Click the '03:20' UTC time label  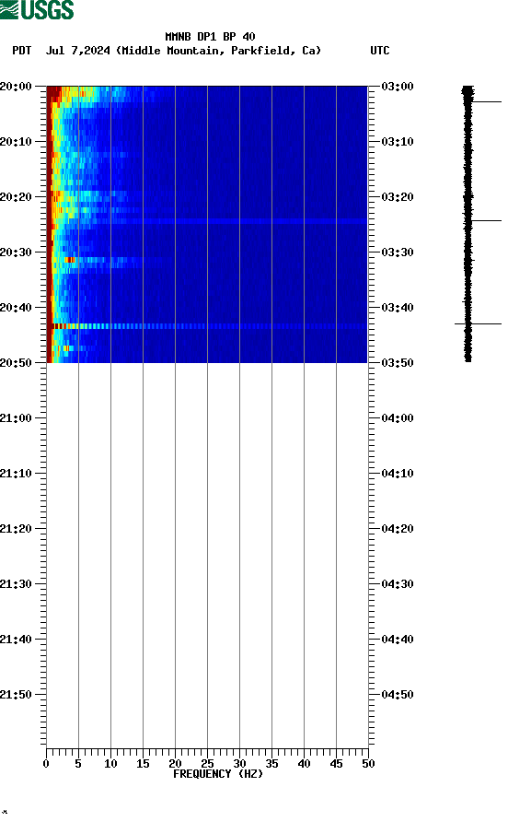(398, 197)
